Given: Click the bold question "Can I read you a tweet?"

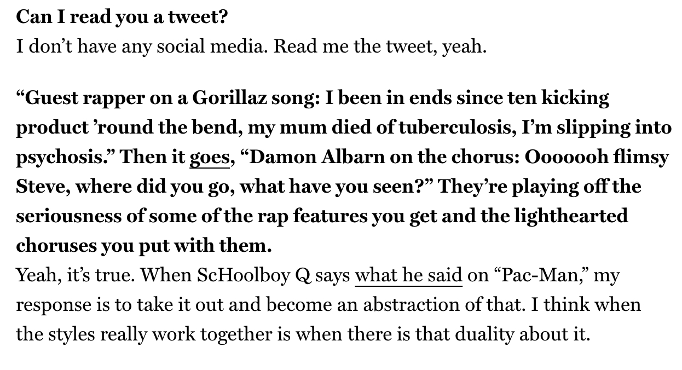Looking at the screenshot, I should (x=122, y=18).
